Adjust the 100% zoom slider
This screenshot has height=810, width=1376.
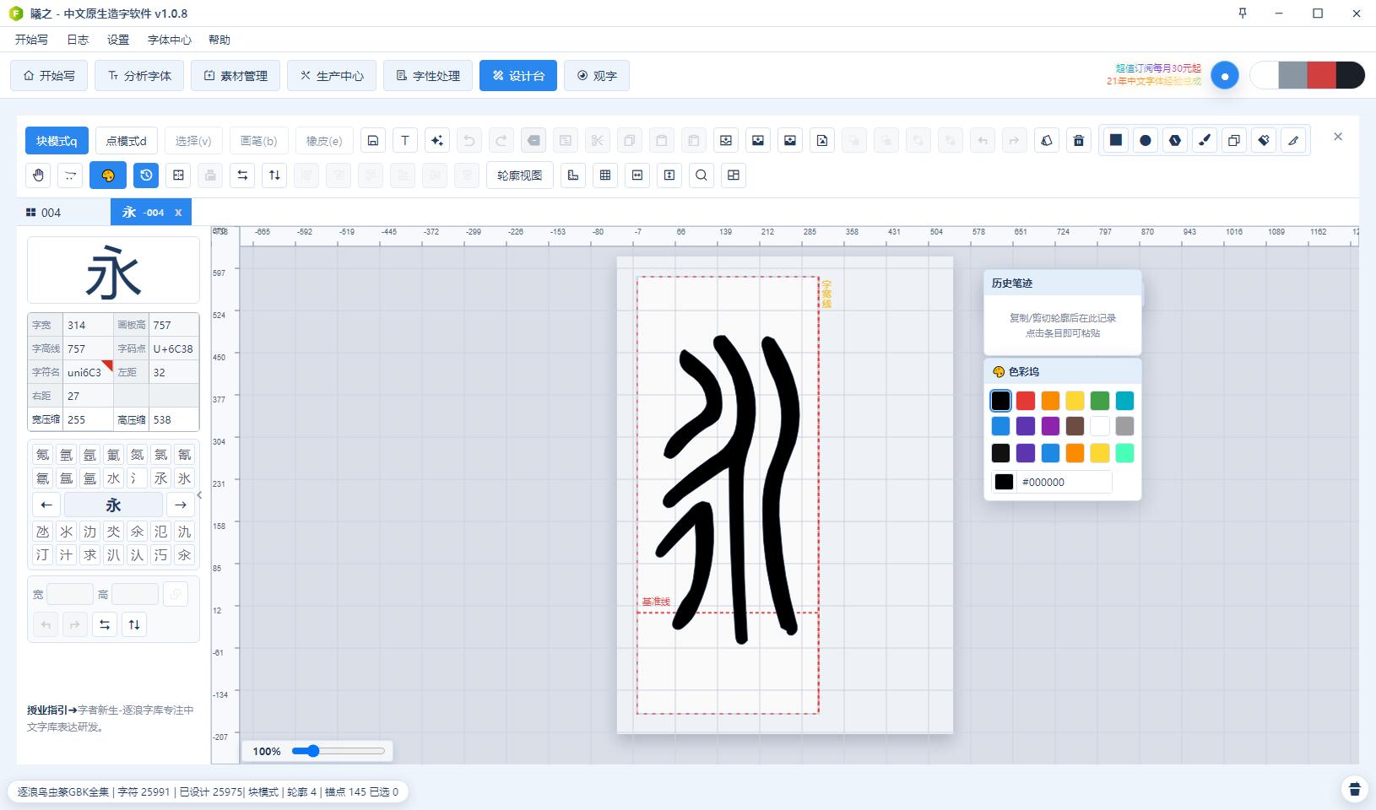point(339,751)
